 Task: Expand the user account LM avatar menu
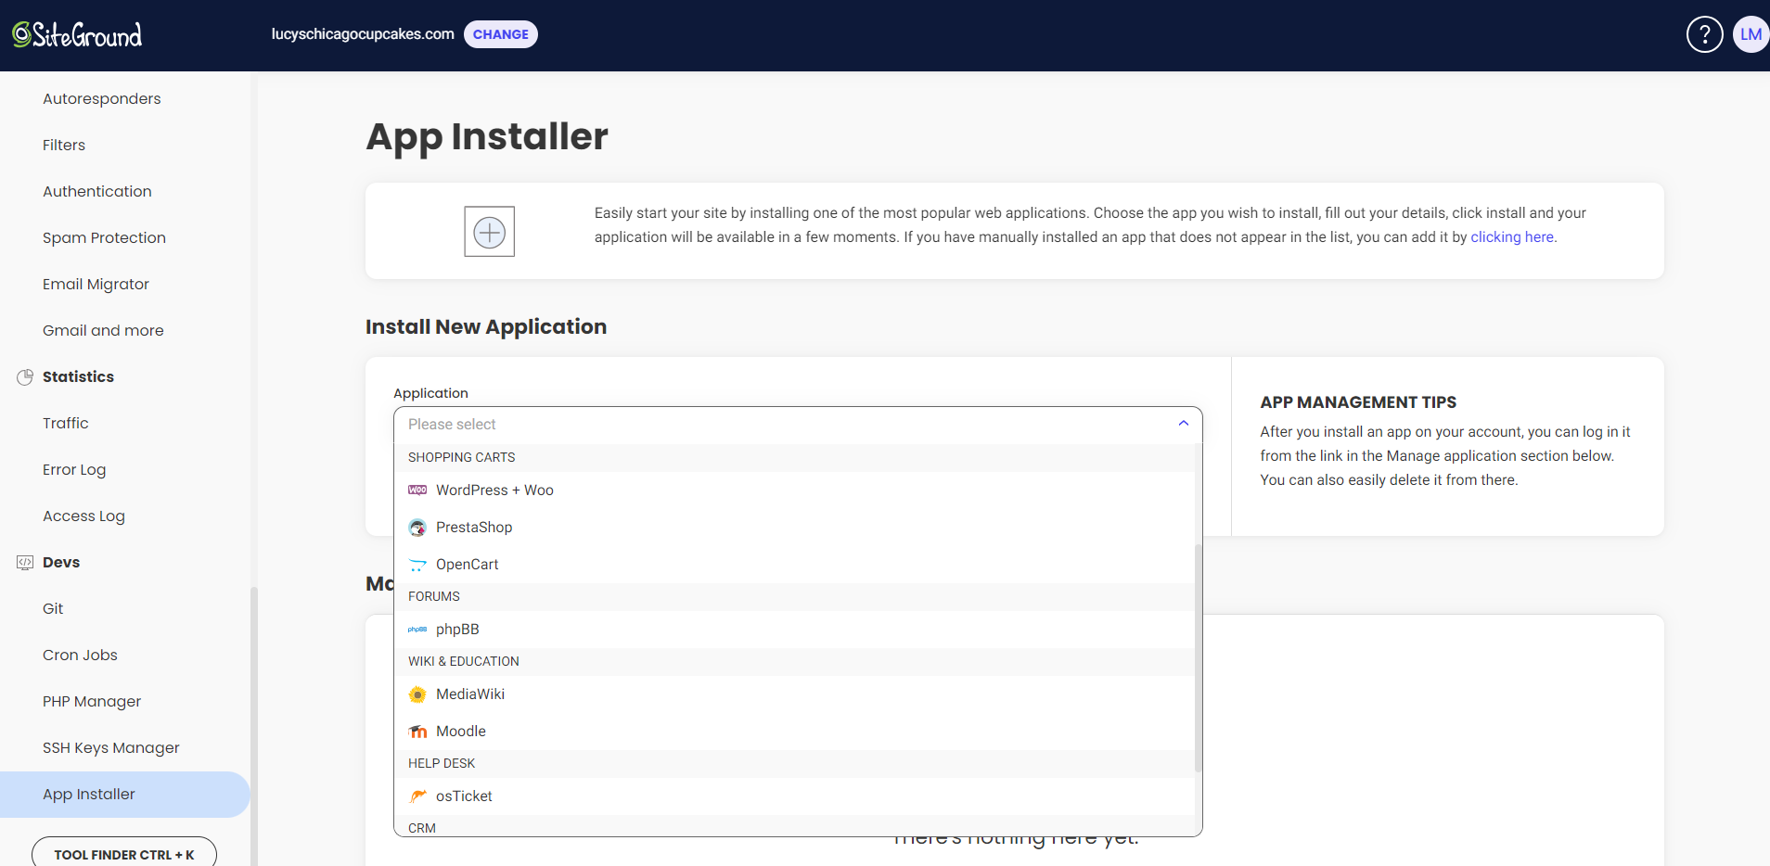coord(1751,33)
